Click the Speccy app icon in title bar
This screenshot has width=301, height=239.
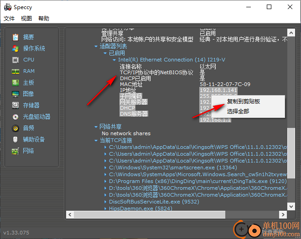point(8,7)
